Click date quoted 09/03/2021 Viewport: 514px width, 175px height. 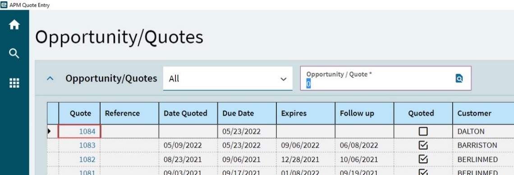(x=188, y=171)
